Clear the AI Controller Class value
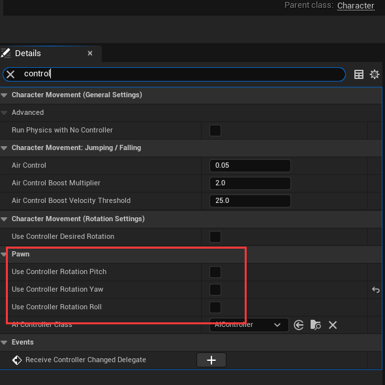The image size is (385, 385). click(x=333, y=325)
